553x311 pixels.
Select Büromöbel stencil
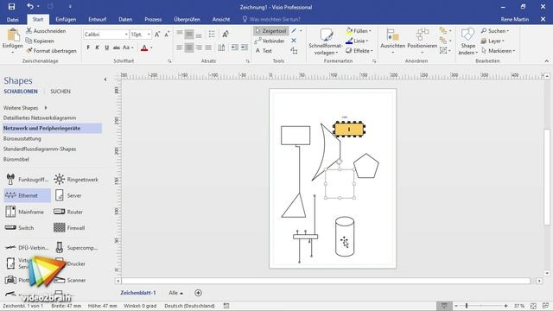pos(16,159)
